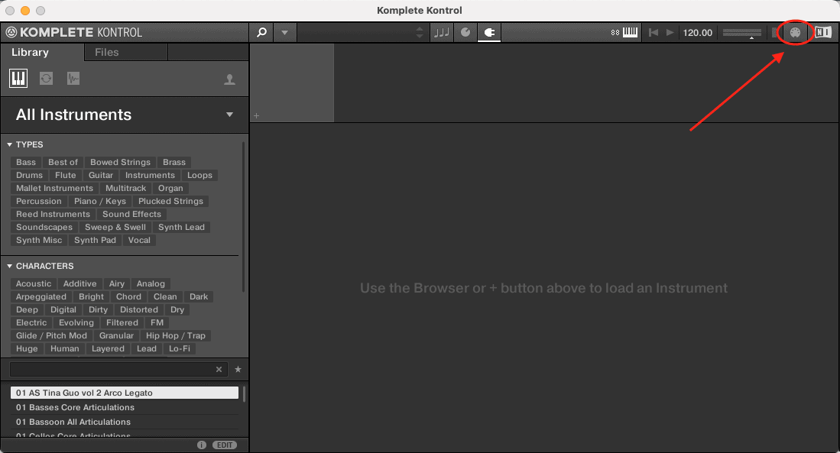This screenshot has width=840, height=453.
Task: Clear the search with the X icon
Action: (219, 370)
